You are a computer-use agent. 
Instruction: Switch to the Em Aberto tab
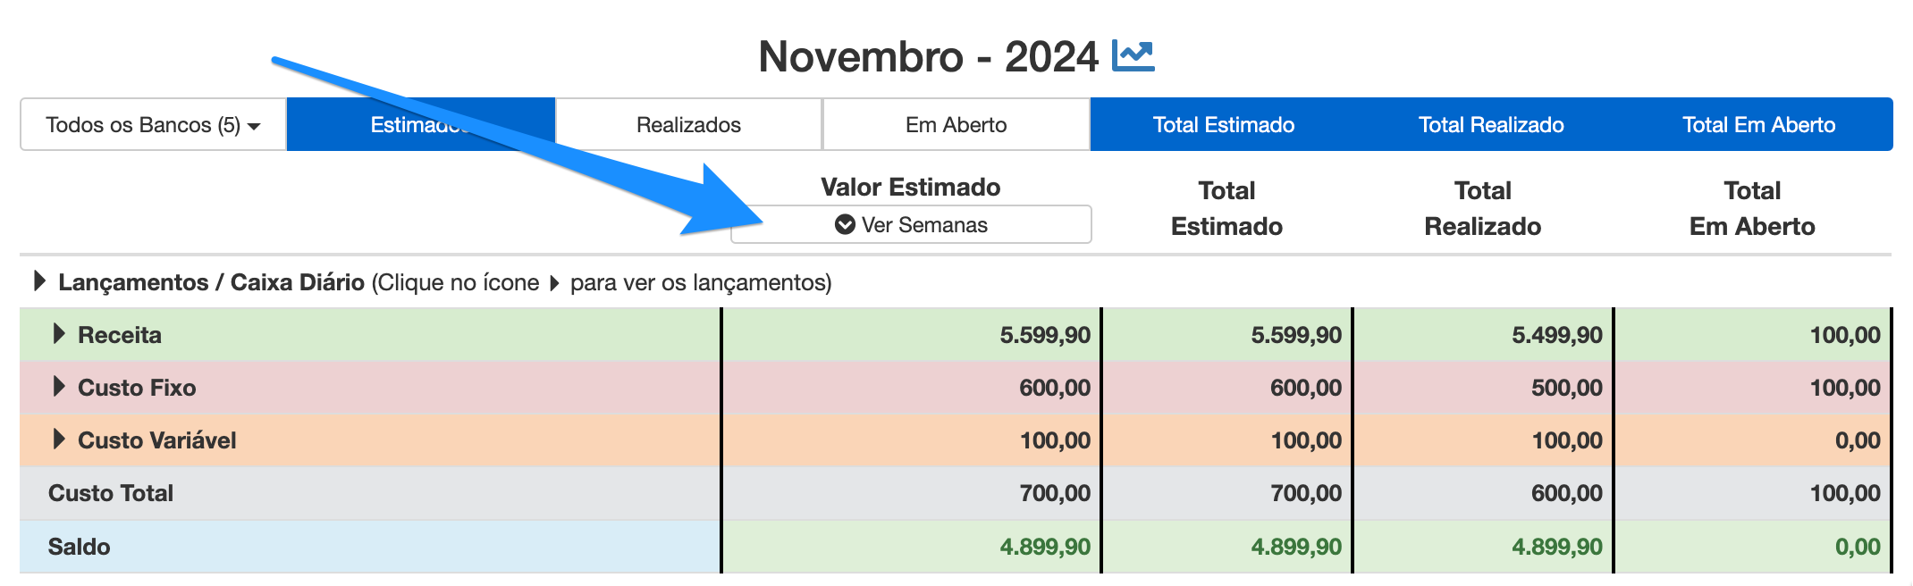(x=956, y=124)
